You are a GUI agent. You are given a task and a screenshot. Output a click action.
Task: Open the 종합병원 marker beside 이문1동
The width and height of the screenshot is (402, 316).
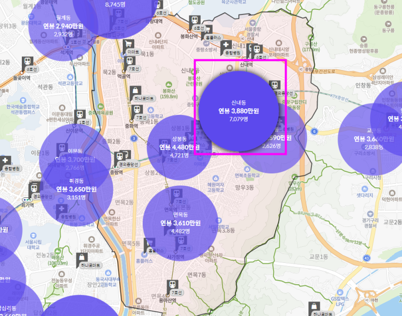point(5,161)
